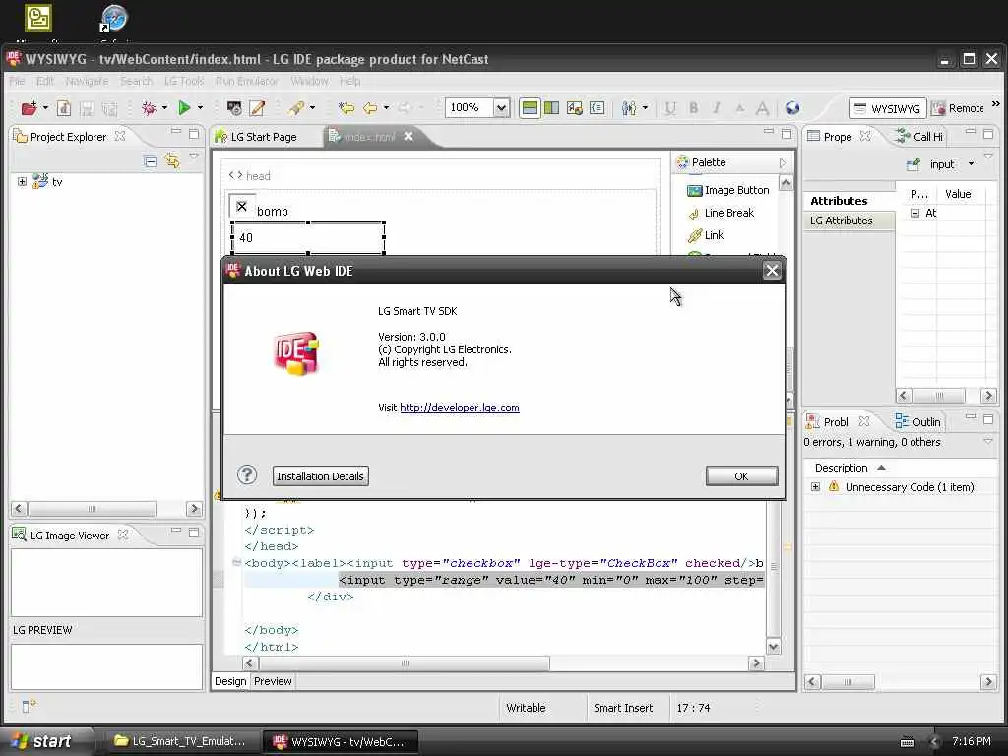The image size is (1008, 756).
Task: Close the index.html editor tab
Action: tap(409, 136)
